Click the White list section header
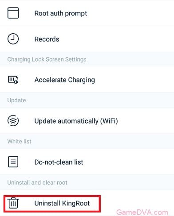Viewport: 174px width, 216px height. (19, 141)
